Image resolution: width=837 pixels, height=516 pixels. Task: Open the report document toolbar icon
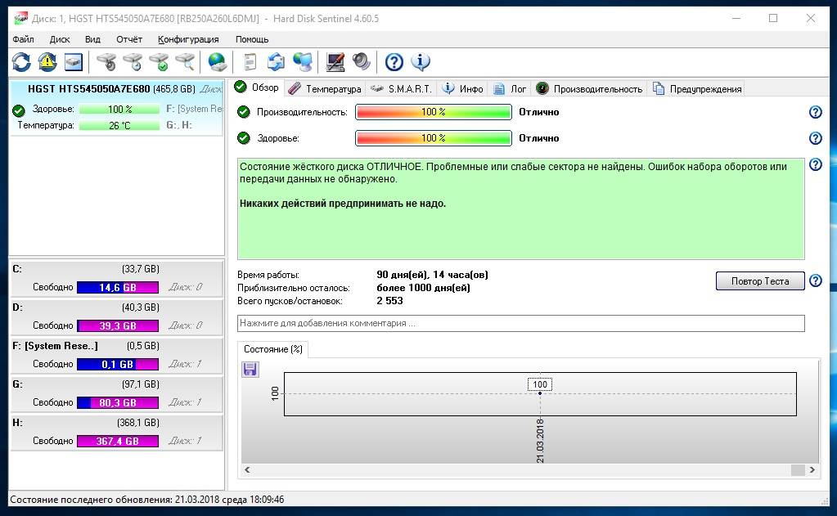coord(250,61)
